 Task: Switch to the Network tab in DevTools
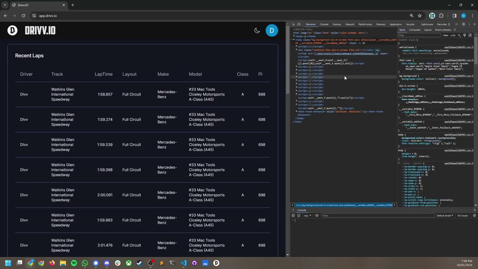(x=350, y=24)
